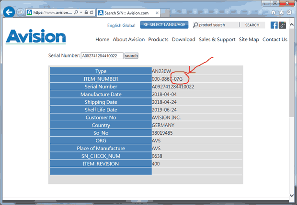The image size is (297, 205).
Task: Open the Google Plus icon link
Action: tap(282, 25)
